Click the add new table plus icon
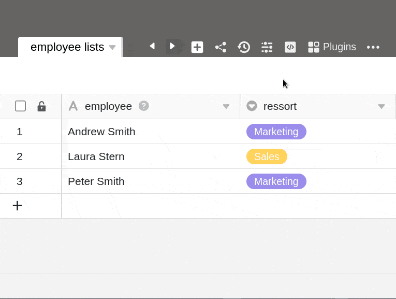Viewport: 396px width, 299px height. pyautogui.click(x=197, y=47)
